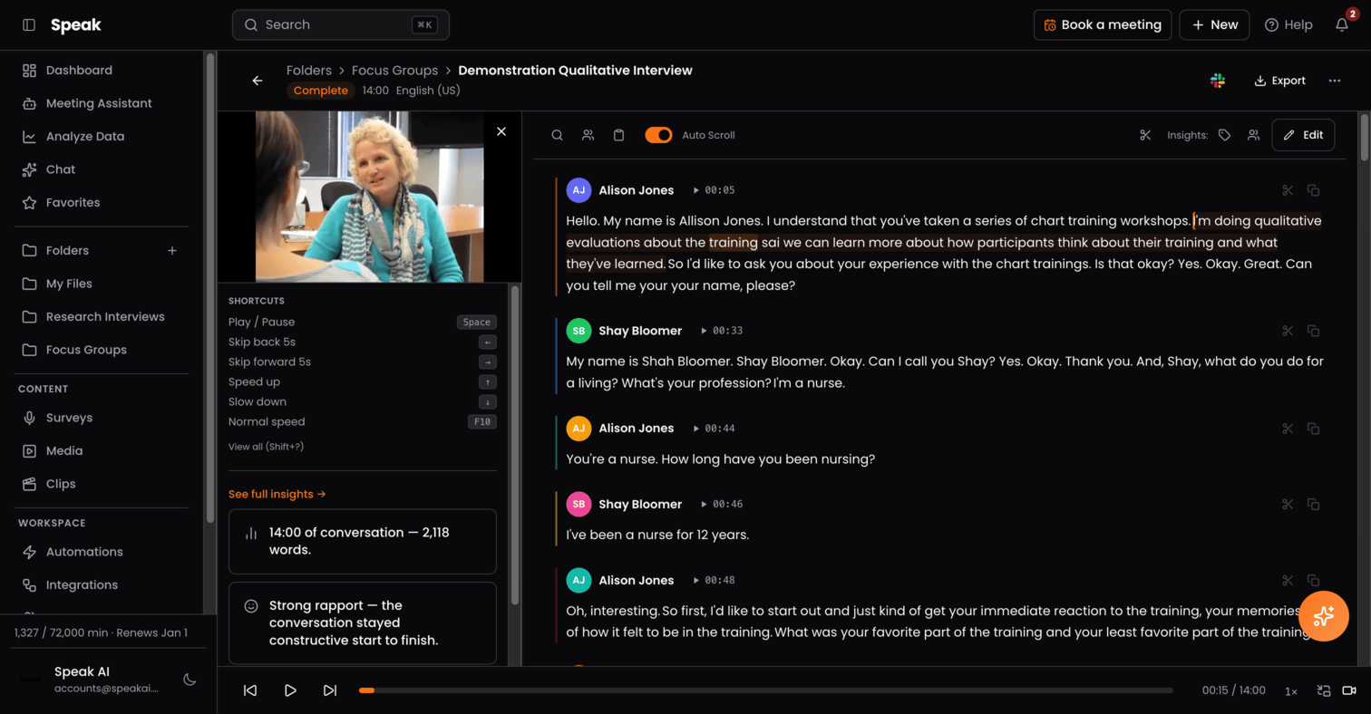Image resolution: width=1371 pixels, height=714 pixels.
Task: Open Help in the top bar
Action: pos(1288,25)
